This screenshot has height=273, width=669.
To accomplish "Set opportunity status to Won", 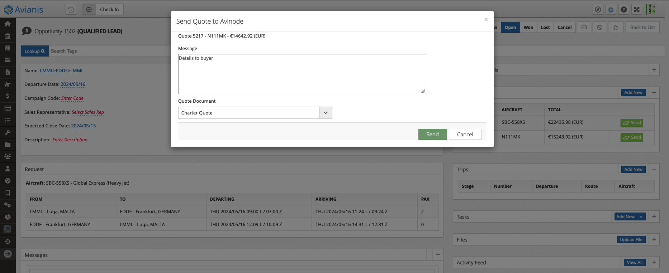I will click(528, 28).
